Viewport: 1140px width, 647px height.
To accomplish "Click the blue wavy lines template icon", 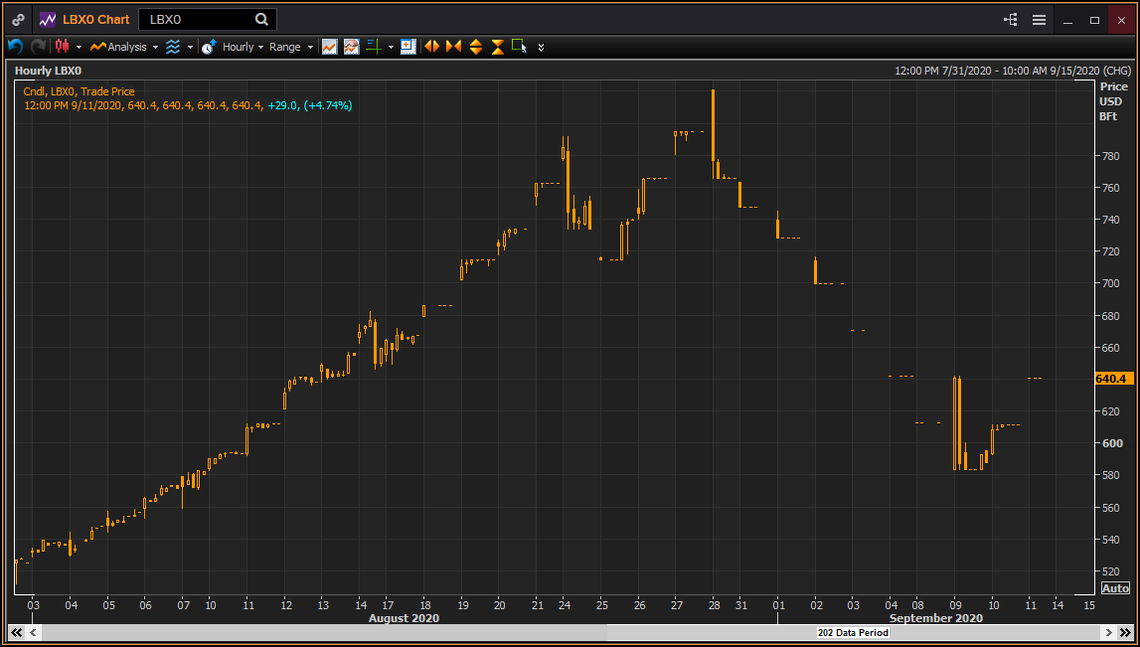I will [172, 47].
